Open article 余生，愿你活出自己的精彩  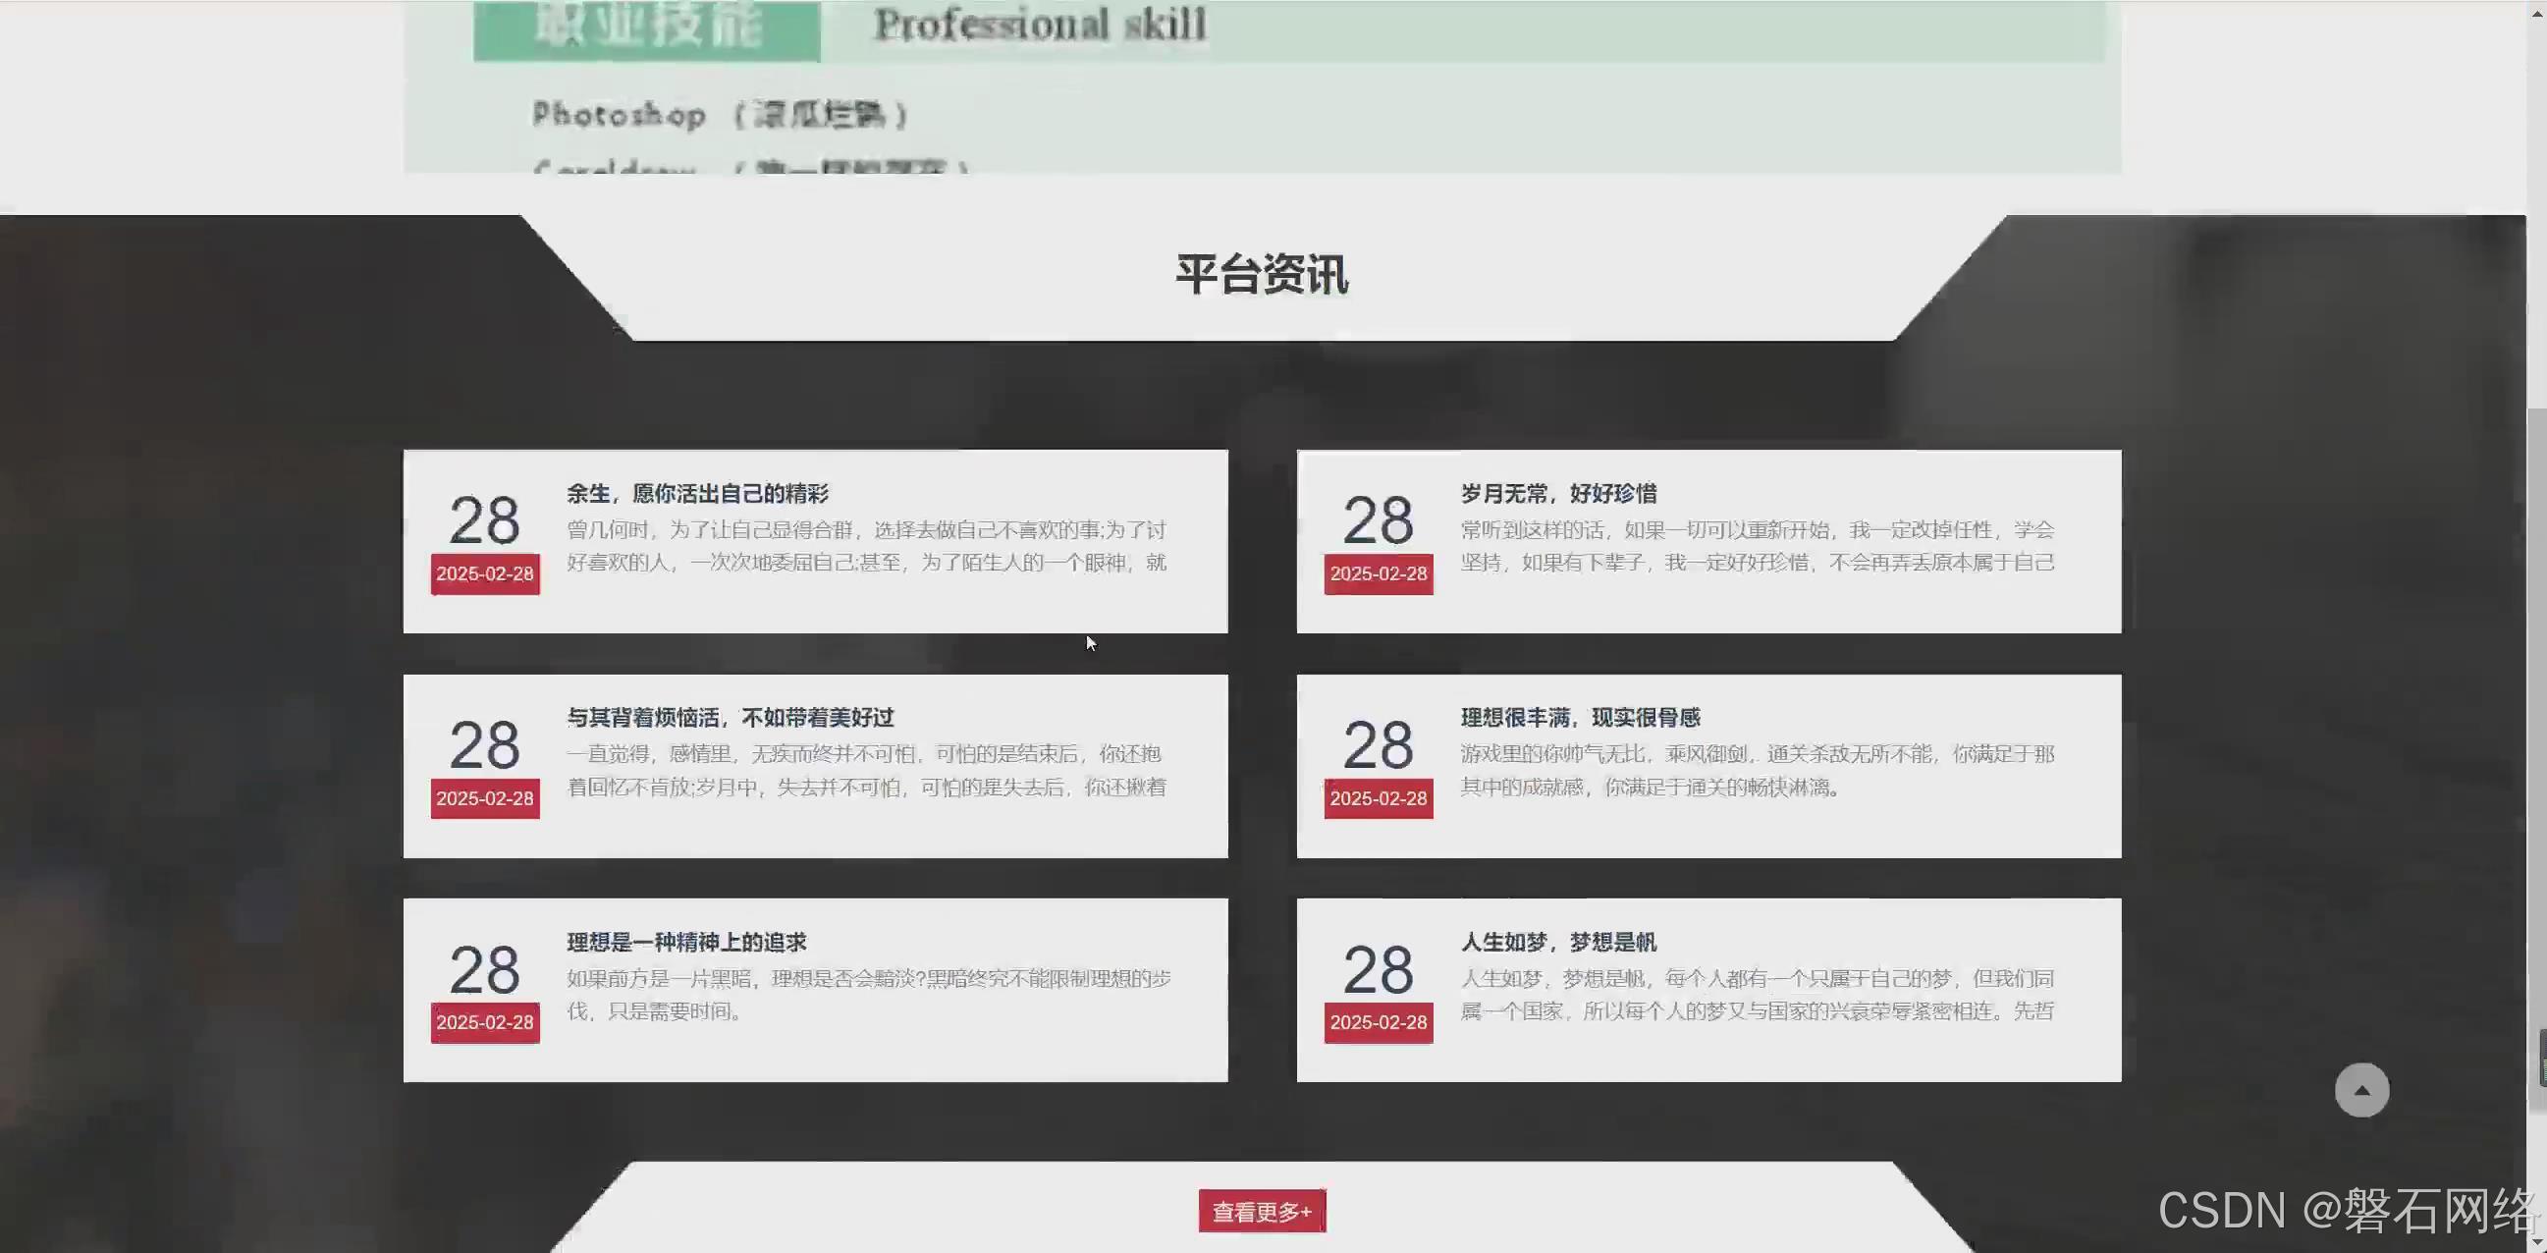[697, 493]
